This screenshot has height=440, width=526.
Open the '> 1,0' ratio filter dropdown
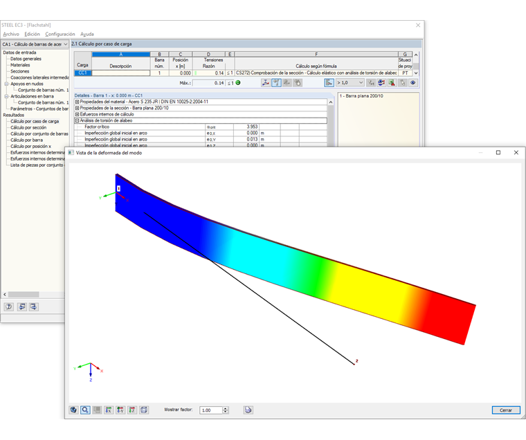click(x=350, y=82)
